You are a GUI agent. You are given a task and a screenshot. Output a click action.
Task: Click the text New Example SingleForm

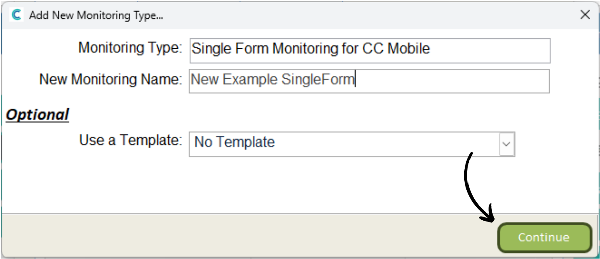click(272, 79)
